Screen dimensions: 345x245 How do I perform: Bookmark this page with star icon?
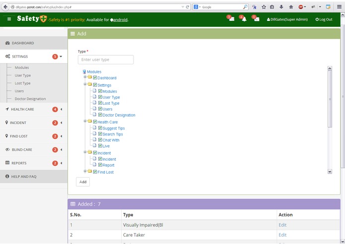pos(264,7)
